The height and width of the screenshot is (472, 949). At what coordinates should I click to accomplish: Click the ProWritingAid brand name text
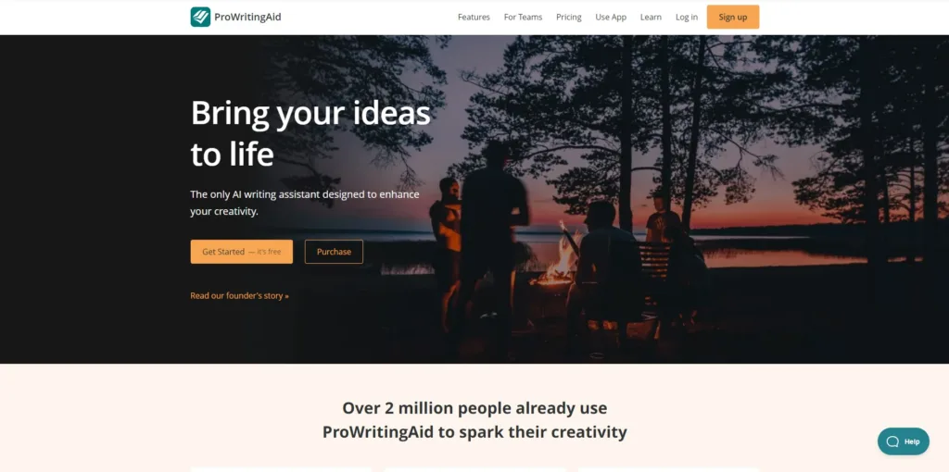(247, 17)
